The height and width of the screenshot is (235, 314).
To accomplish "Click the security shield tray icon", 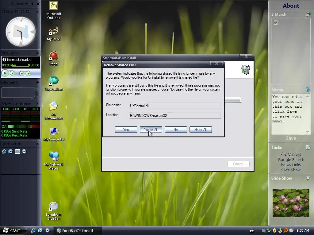I will click(x=274, y=230).
